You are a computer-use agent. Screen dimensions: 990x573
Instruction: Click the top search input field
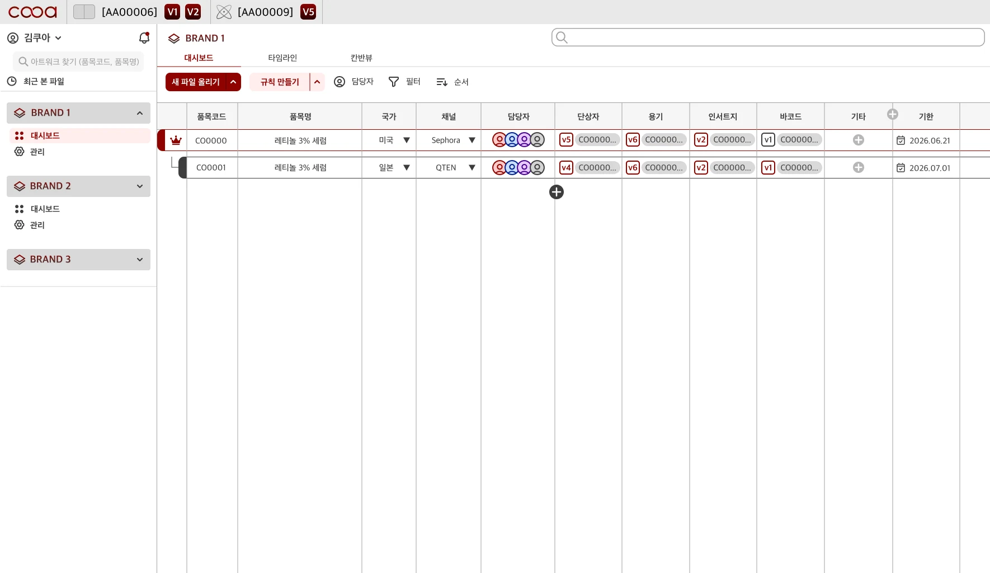[x=768, y=37]
